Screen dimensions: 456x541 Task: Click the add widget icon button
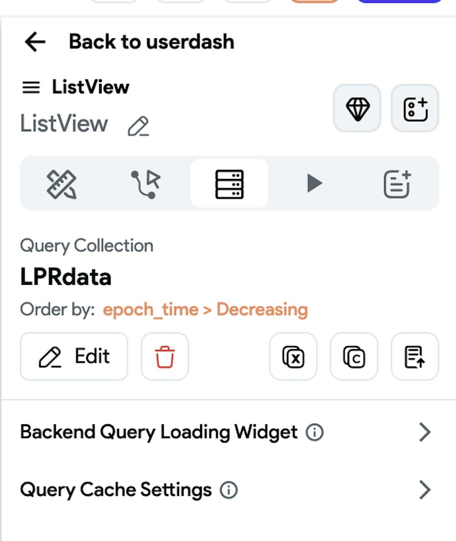point(415,108)
